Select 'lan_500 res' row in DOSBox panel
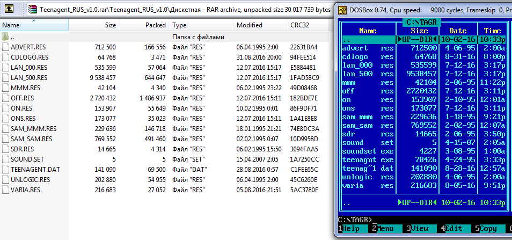The image size is (512, 240). pos(424,74)
